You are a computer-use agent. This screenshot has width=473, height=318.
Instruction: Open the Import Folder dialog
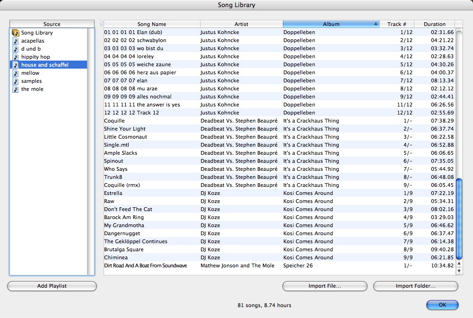click(415, 286)
